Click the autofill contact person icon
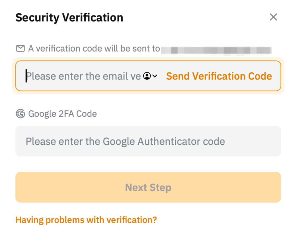This screenshot has height=233, width=291. coord(147,76)
